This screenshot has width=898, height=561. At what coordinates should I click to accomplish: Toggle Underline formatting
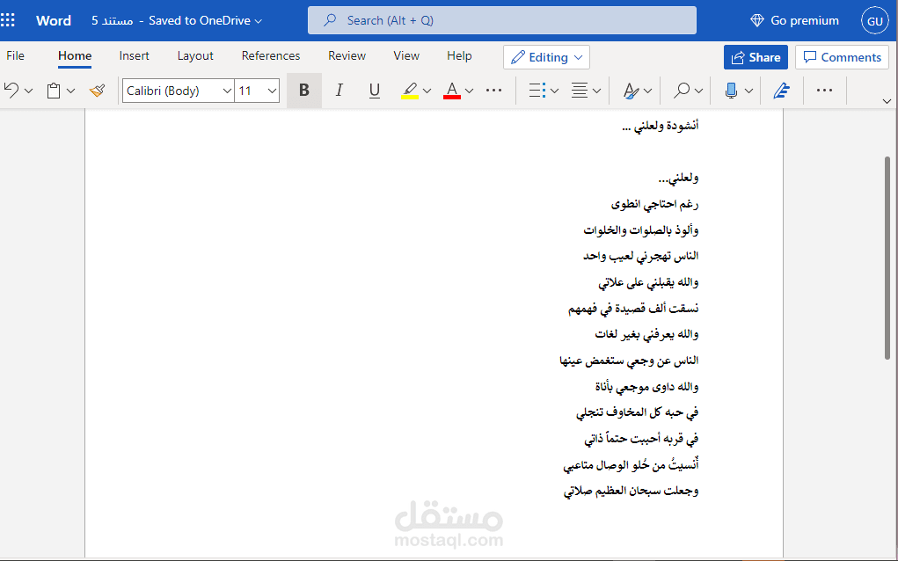pos(375,90)
